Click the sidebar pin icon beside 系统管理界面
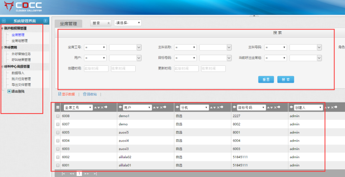The height and width of the screenshot is (177, 345). tap(46, 21)
